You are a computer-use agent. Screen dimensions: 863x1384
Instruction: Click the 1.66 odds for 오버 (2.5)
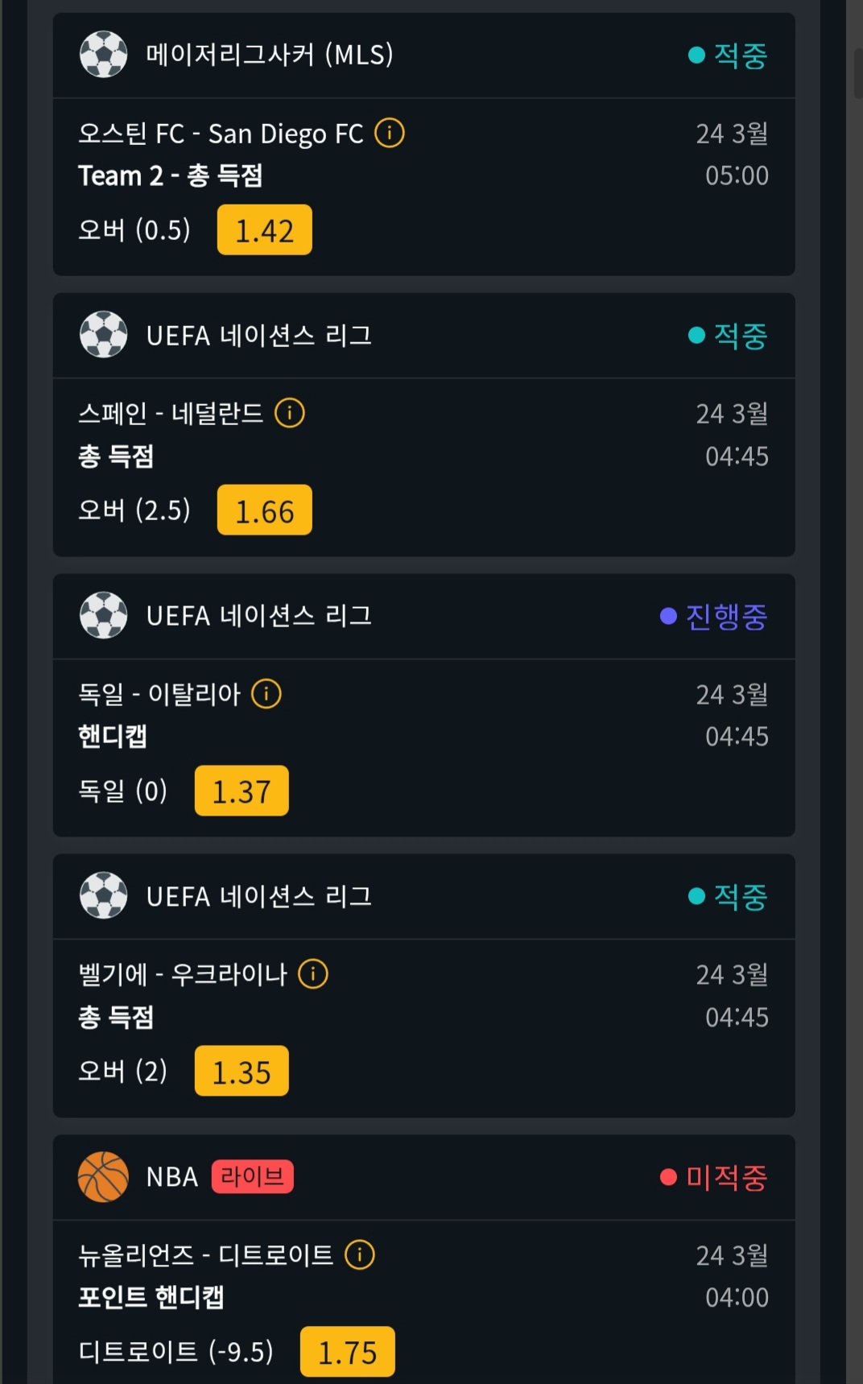coord(264,510)
